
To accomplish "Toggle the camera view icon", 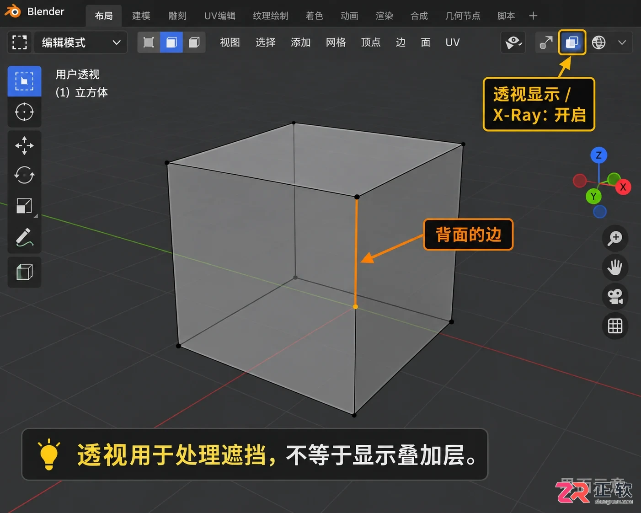I will [x=615, y=297].
